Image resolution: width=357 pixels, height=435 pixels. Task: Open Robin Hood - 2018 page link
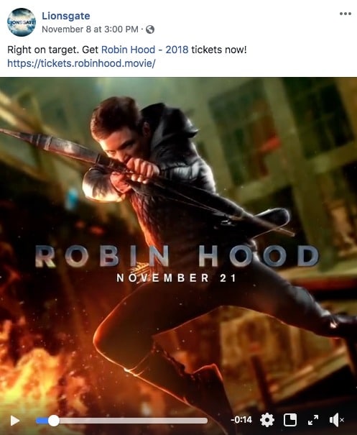point(144,50)
